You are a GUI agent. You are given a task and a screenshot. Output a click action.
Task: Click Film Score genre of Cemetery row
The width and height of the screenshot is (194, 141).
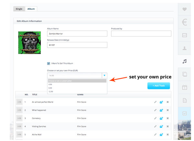point(82,118)
